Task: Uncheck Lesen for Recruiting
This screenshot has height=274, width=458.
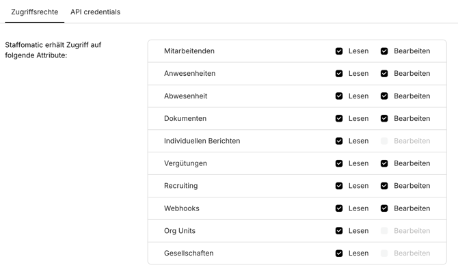Action: (339, 186)
